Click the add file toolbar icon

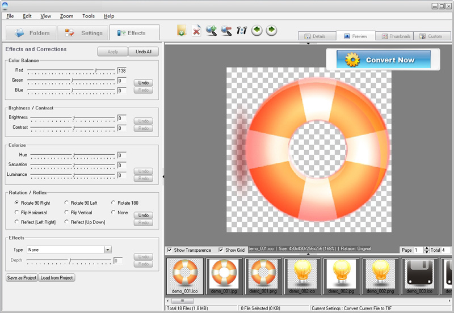point(182,31)
